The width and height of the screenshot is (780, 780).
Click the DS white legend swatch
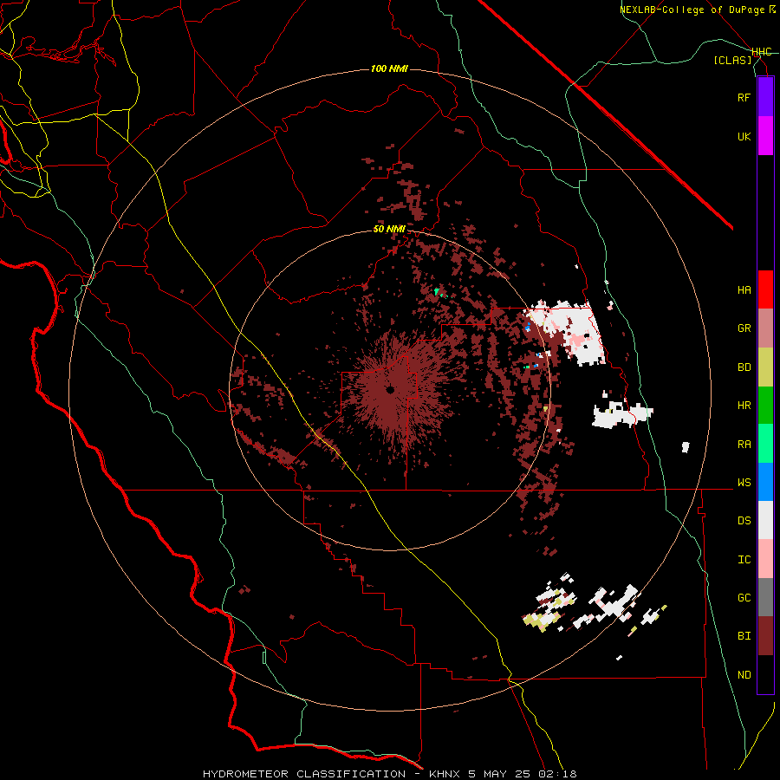click(x=765, y=520)
